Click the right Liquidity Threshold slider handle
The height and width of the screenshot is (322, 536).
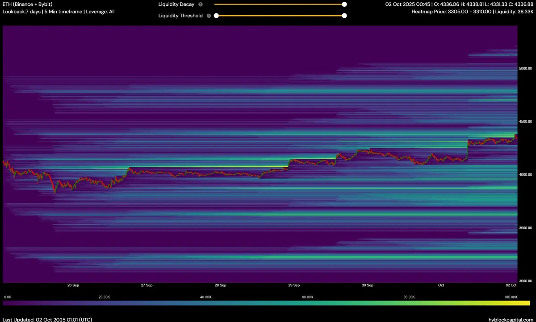click(x=344, y=16)
